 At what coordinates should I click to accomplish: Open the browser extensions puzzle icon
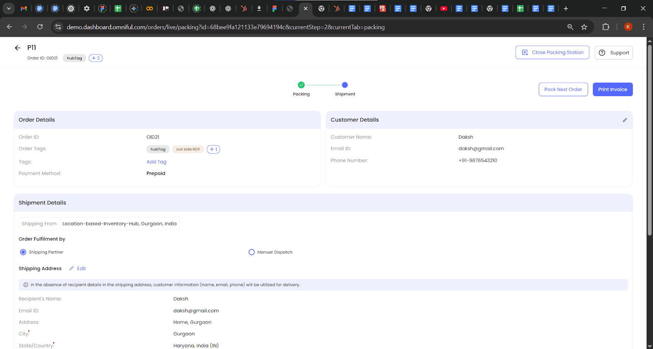point(606,27)
